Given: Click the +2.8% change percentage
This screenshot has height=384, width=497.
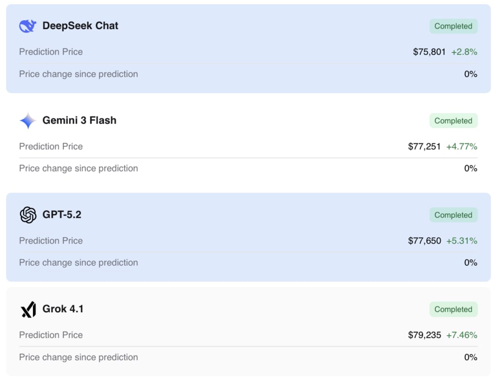Looking at the screenshot, I should [464, 52].
